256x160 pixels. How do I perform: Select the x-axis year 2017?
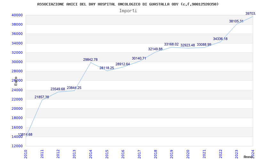[139, 154]
